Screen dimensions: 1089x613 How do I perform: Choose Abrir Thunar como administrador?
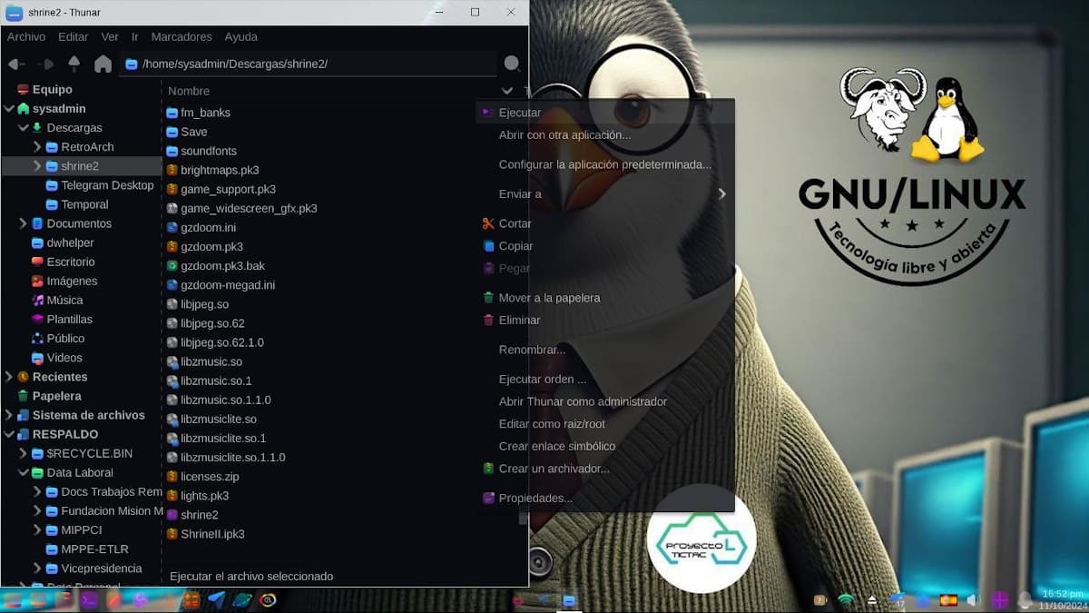[x=604, y=401]
